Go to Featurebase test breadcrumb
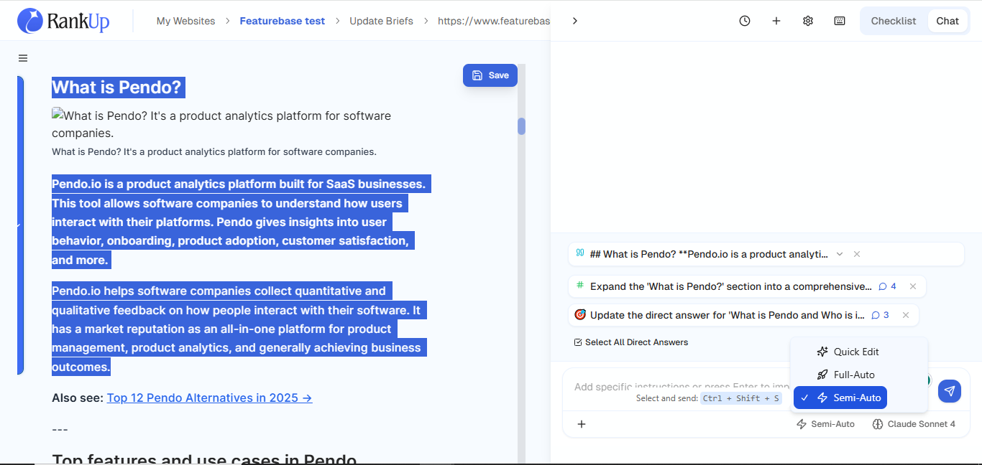The height and width of the screenshot is (465, 982). (283, 21)
